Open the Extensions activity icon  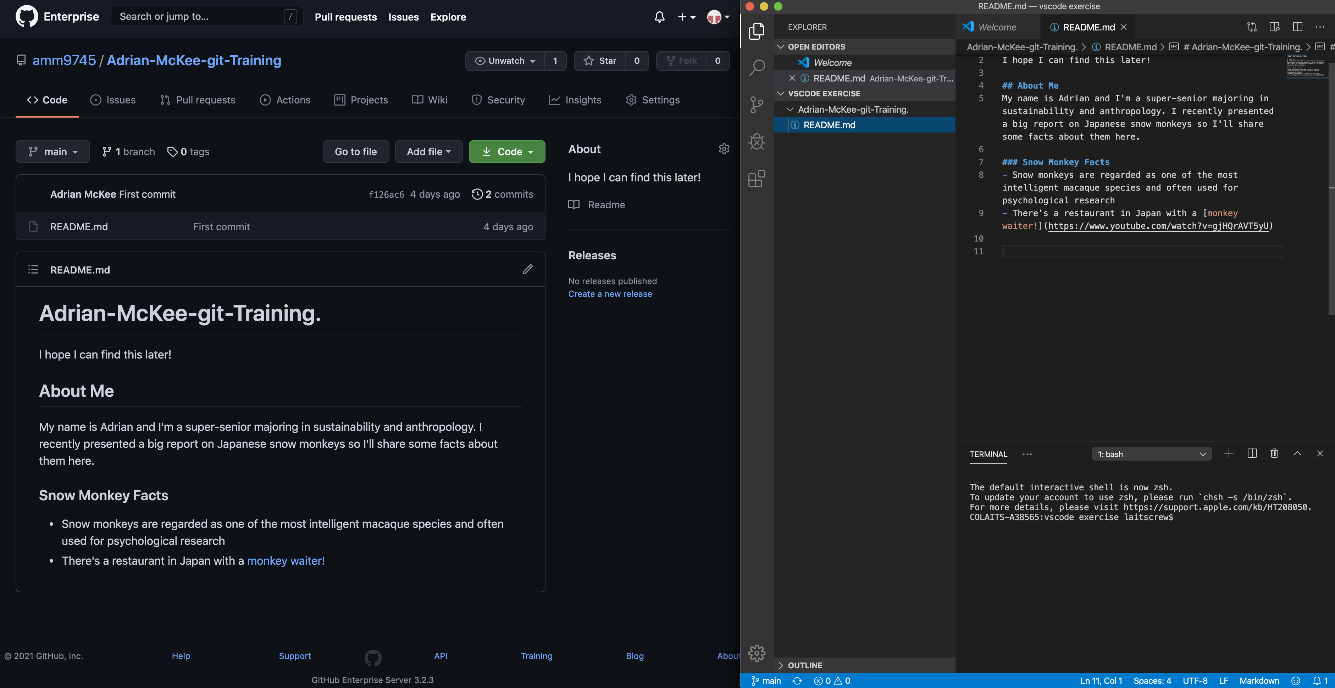(757, 179)
